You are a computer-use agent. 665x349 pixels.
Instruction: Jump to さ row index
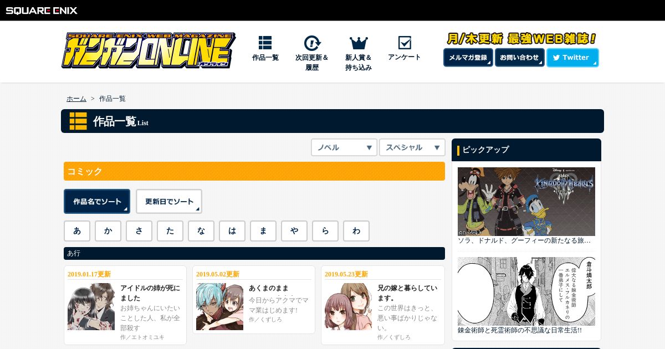coord(139,231)
